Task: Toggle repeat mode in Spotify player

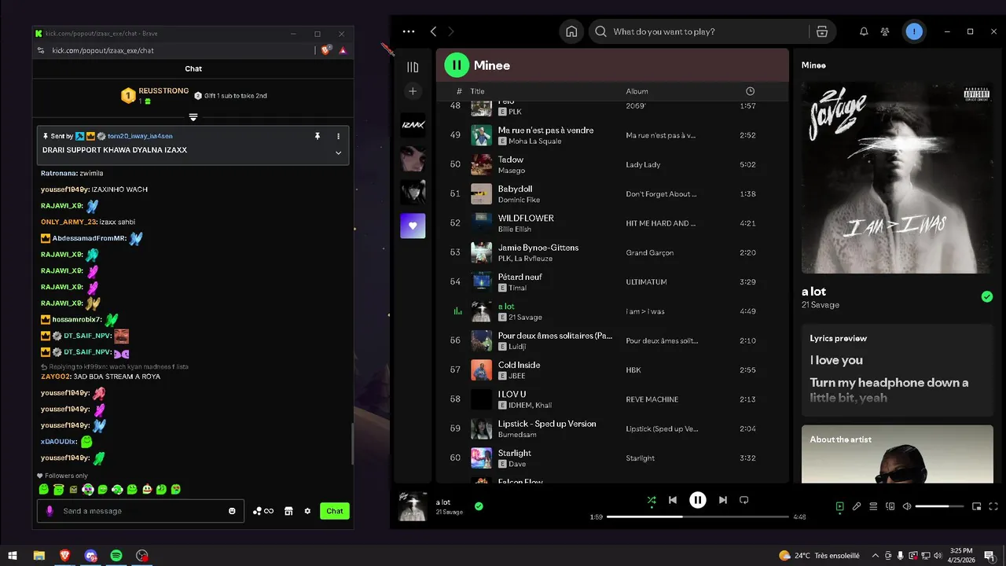Action: (744, 500)
